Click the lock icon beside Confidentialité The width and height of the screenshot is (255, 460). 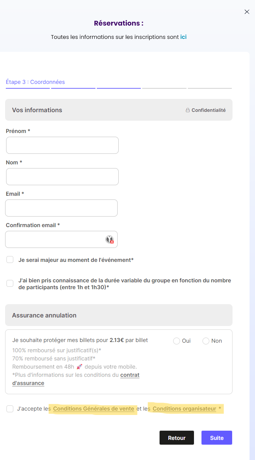tap(188, 110)
